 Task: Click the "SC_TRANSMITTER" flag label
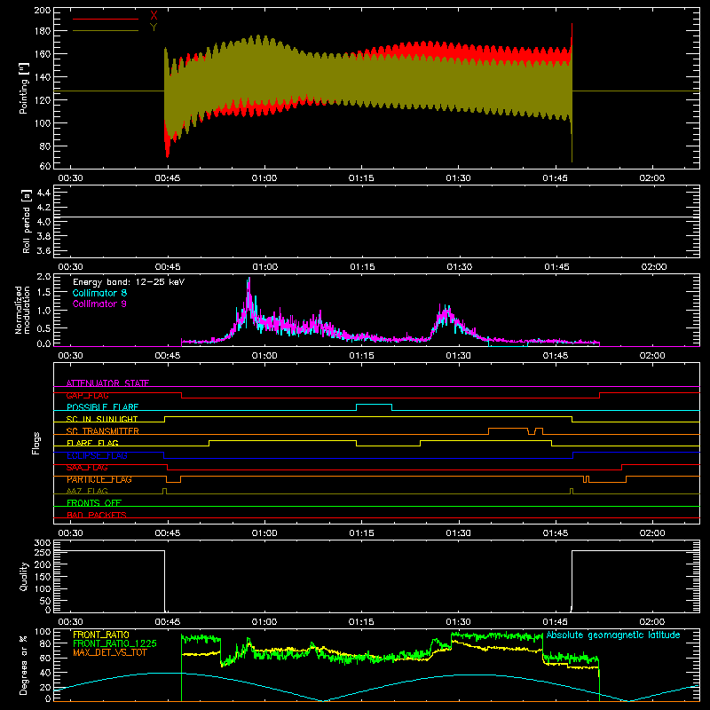tap(103, 431)
